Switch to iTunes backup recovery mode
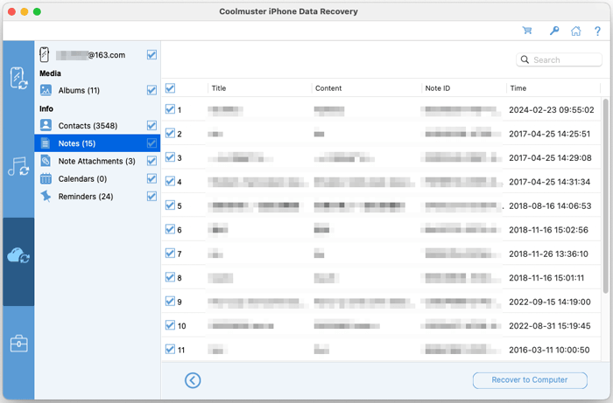This screenshot has height=403, width=613. coord(18,166)
